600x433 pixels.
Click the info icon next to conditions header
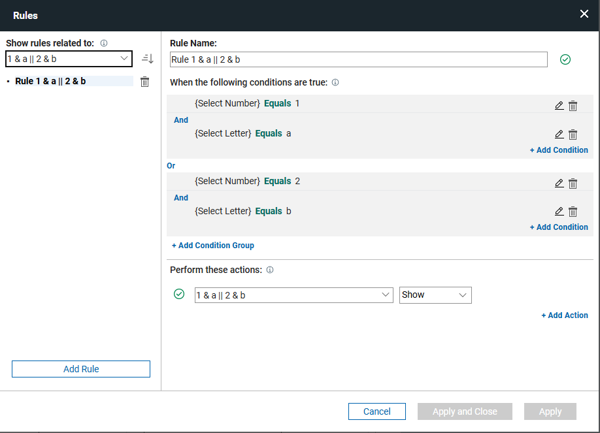tap(334, 82)
